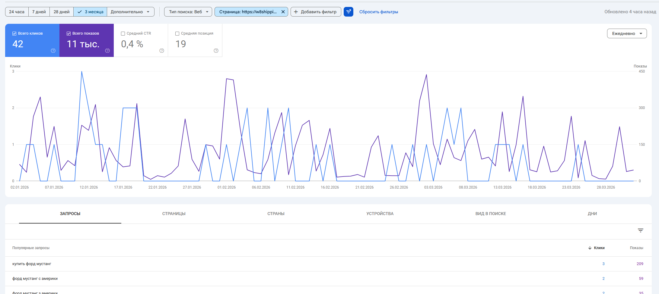Enable the Средняя позиция checkbox
The height and width of the screenshot is (294, 659).
tap(177, 33)
